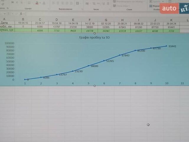Click the font color A icon
Image resolution: width=189 pixels, height=142 pixels.
point(44,3)
